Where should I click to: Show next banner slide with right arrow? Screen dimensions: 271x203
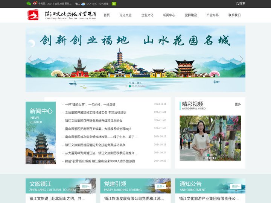pyautogui.click(x=241, y=59)
